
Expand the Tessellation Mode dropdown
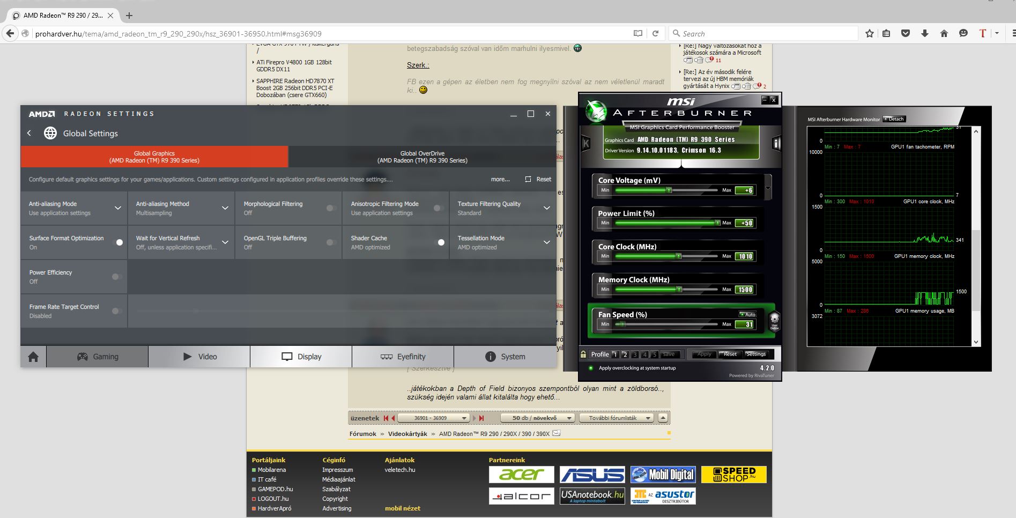pyautogui.click(x=547, y=242)
